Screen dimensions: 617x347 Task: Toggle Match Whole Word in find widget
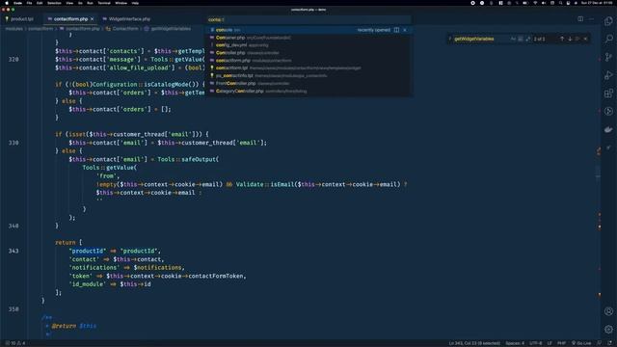tap(521, 39)
